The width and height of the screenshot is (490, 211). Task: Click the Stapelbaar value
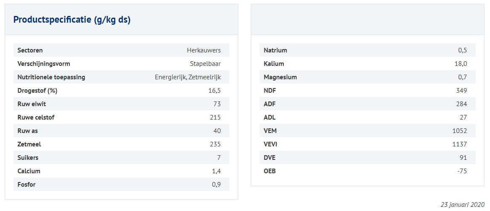(205, 64)
